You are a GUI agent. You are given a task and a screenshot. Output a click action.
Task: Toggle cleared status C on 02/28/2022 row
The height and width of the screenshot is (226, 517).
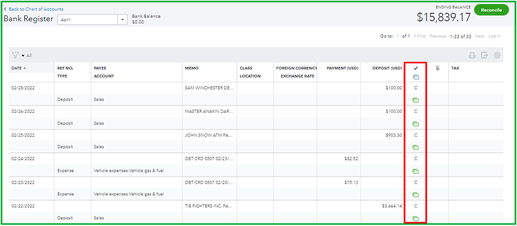(x=415, y=88)
